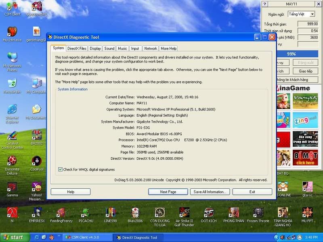Click the Next Page button

(x=168, y=192)
